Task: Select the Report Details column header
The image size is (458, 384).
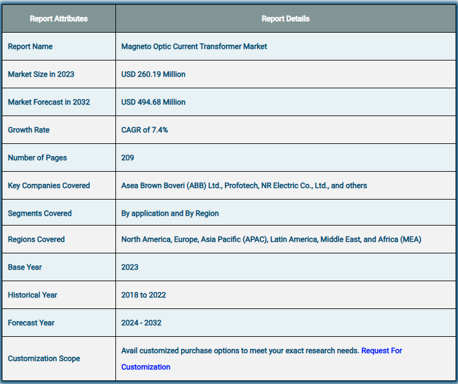Action: tap(285, 19)
